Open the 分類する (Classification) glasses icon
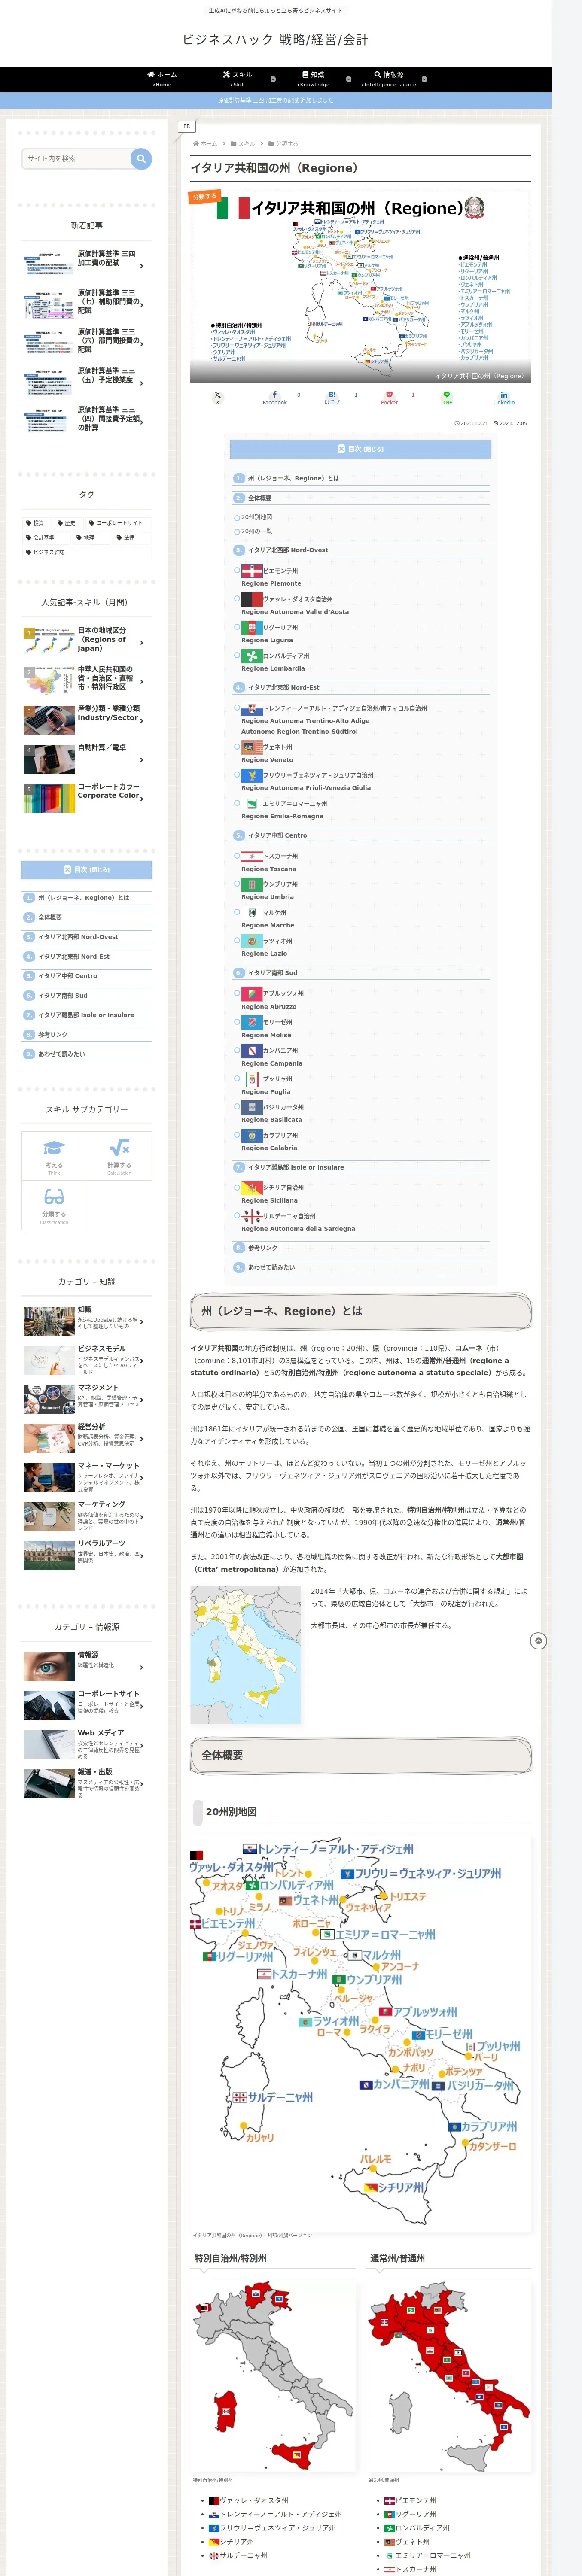This screenshot has height=2576, width=582. (x=54, y=1197)
